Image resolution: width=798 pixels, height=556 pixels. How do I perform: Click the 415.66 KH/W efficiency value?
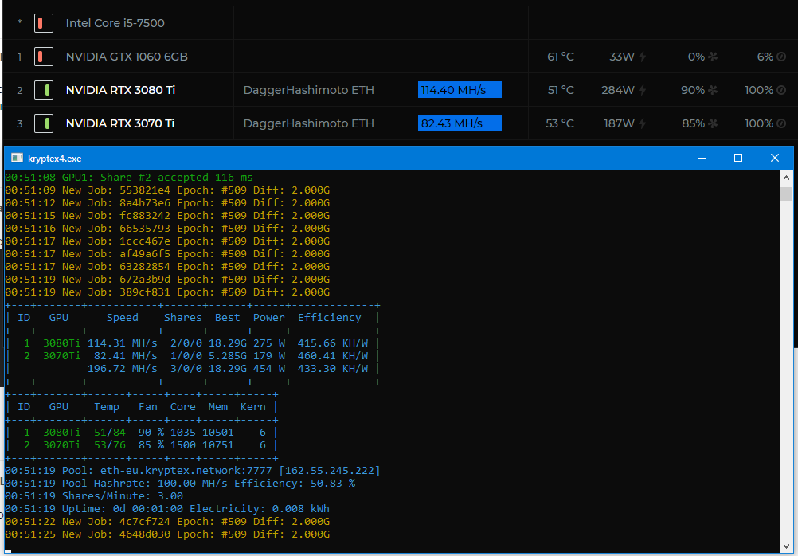333,343
